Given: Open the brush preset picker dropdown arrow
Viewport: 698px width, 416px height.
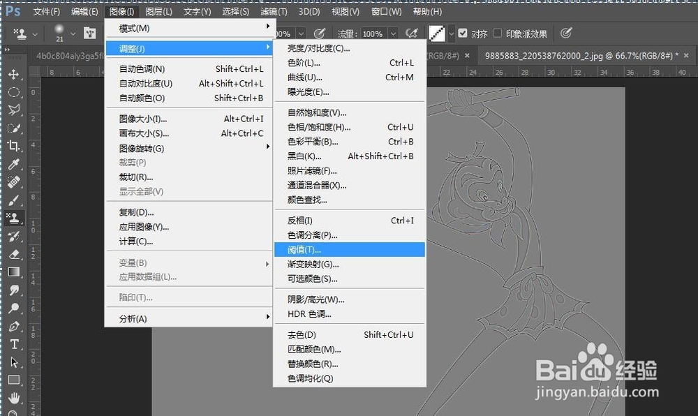Looking at the screenshot, I should pos(73,34).
